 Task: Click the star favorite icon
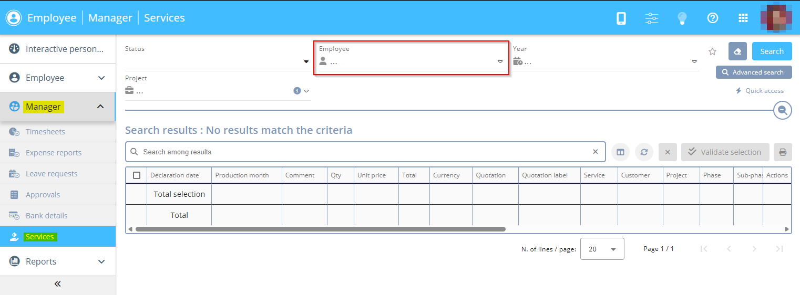pyautogui.click(x=713, y=51)
